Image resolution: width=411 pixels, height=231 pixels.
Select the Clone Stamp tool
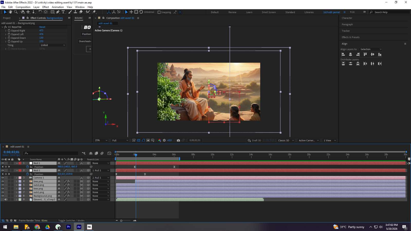[76, 12]
